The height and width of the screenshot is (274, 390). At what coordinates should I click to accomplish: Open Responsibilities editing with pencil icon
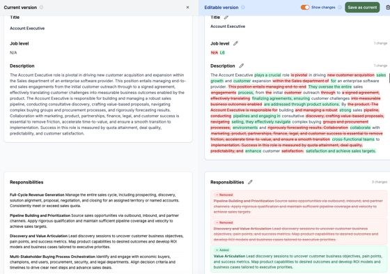pos(250,183)
